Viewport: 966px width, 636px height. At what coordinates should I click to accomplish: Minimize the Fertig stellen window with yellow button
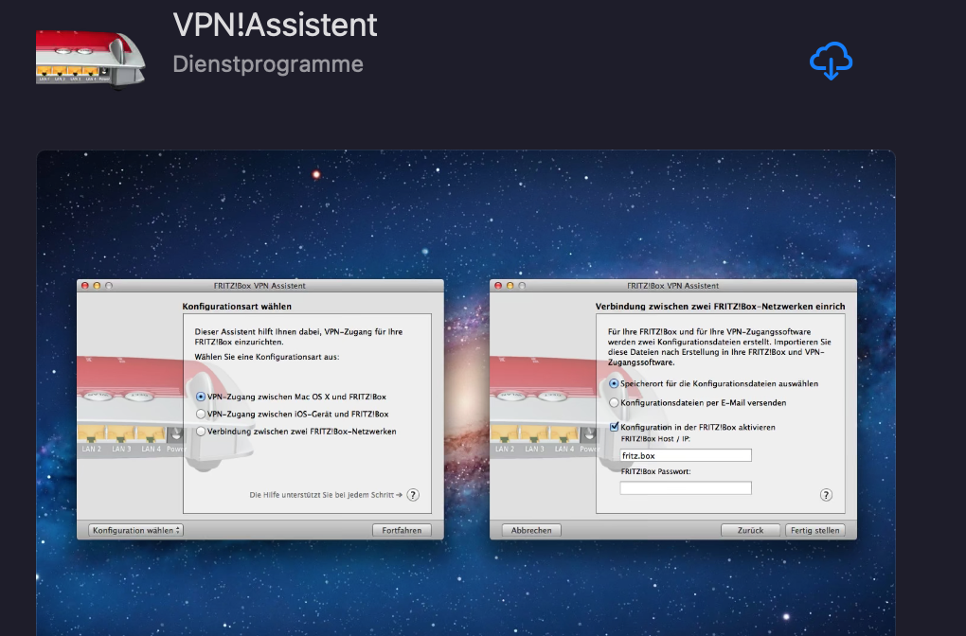coord(510,286)
